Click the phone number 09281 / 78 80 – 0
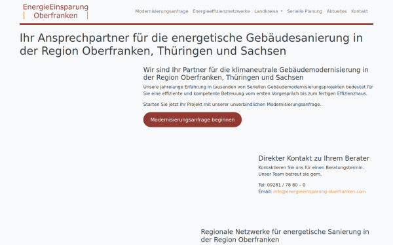This screenshot has width=393, height=245. tap(286, 185)
